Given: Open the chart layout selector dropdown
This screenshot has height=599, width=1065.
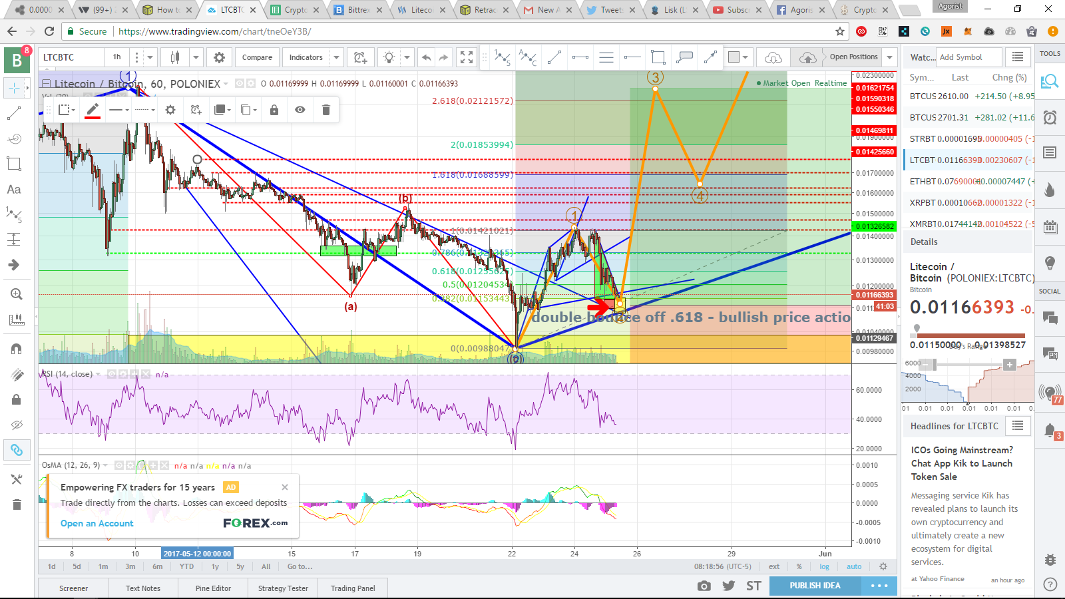Looking at the screenshot, I should (x=738, y=57).
